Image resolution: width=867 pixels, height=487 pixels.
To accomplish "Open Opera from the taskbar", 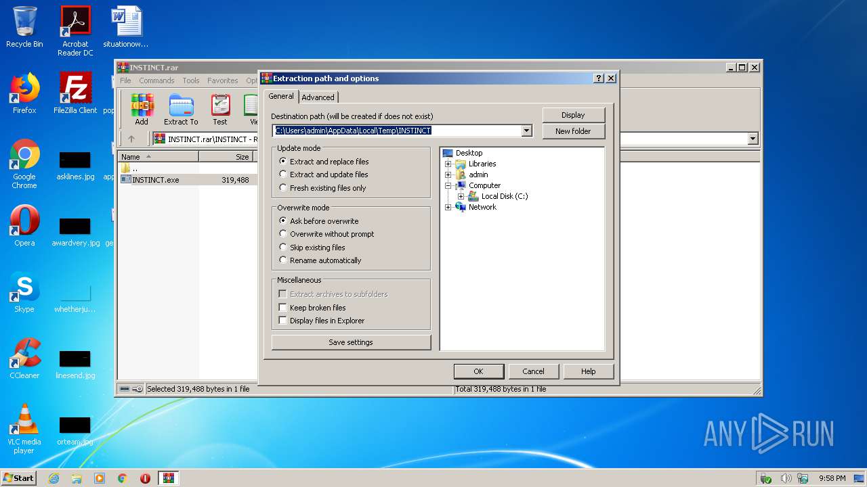I will point(145,478).
